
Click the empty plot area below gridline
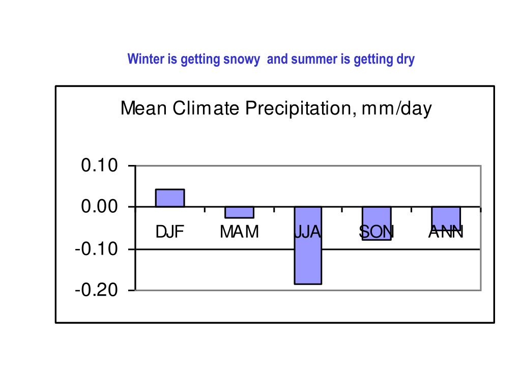click(x=216, y=270)
